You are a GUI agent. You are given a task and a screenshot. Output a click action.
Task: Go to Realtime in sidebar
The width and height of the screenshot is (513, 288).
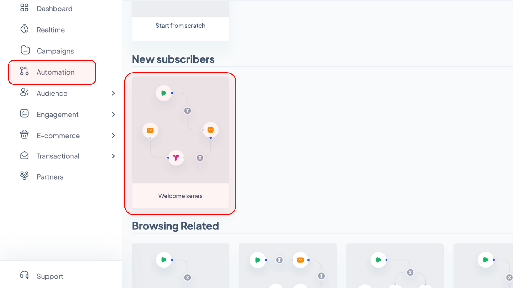51,30
